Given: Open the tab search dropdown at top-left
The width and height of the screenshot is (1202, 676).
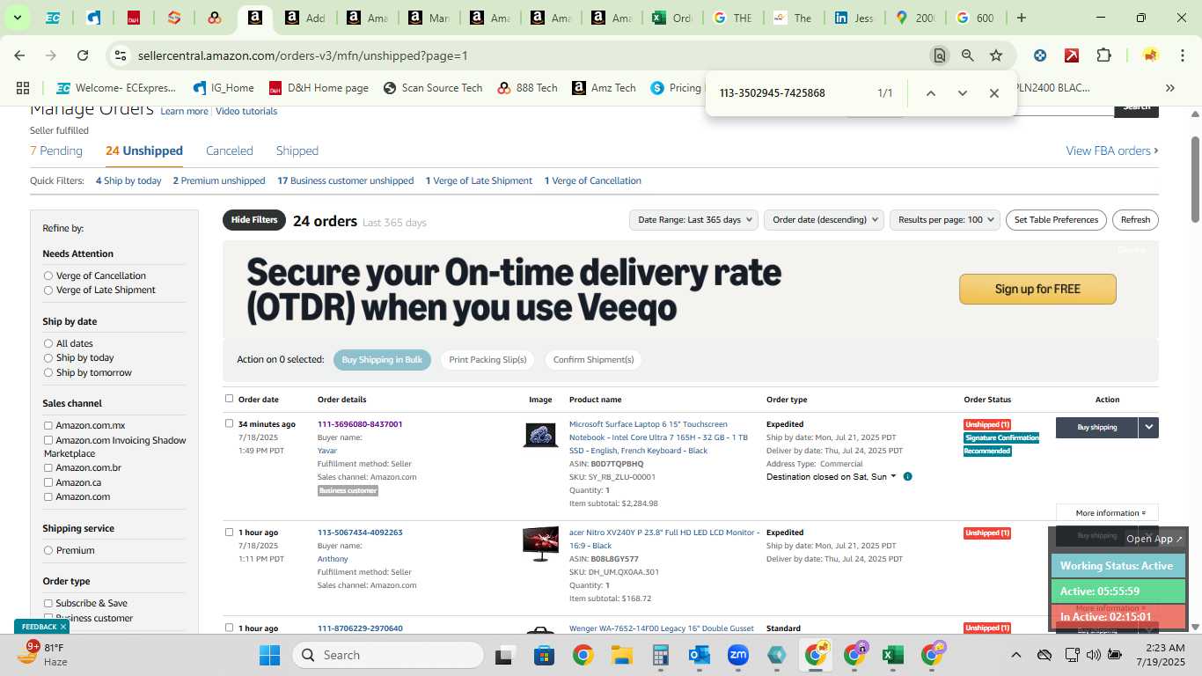Looking at the screenshot, I should pos(17,18).
